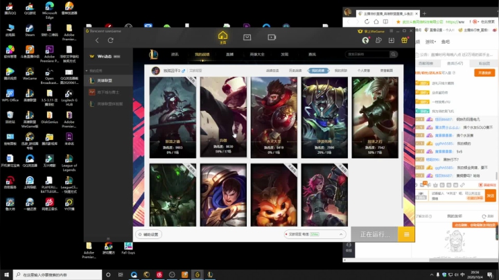
Task: Open the Windows Start menu
Action: [6, 274]
